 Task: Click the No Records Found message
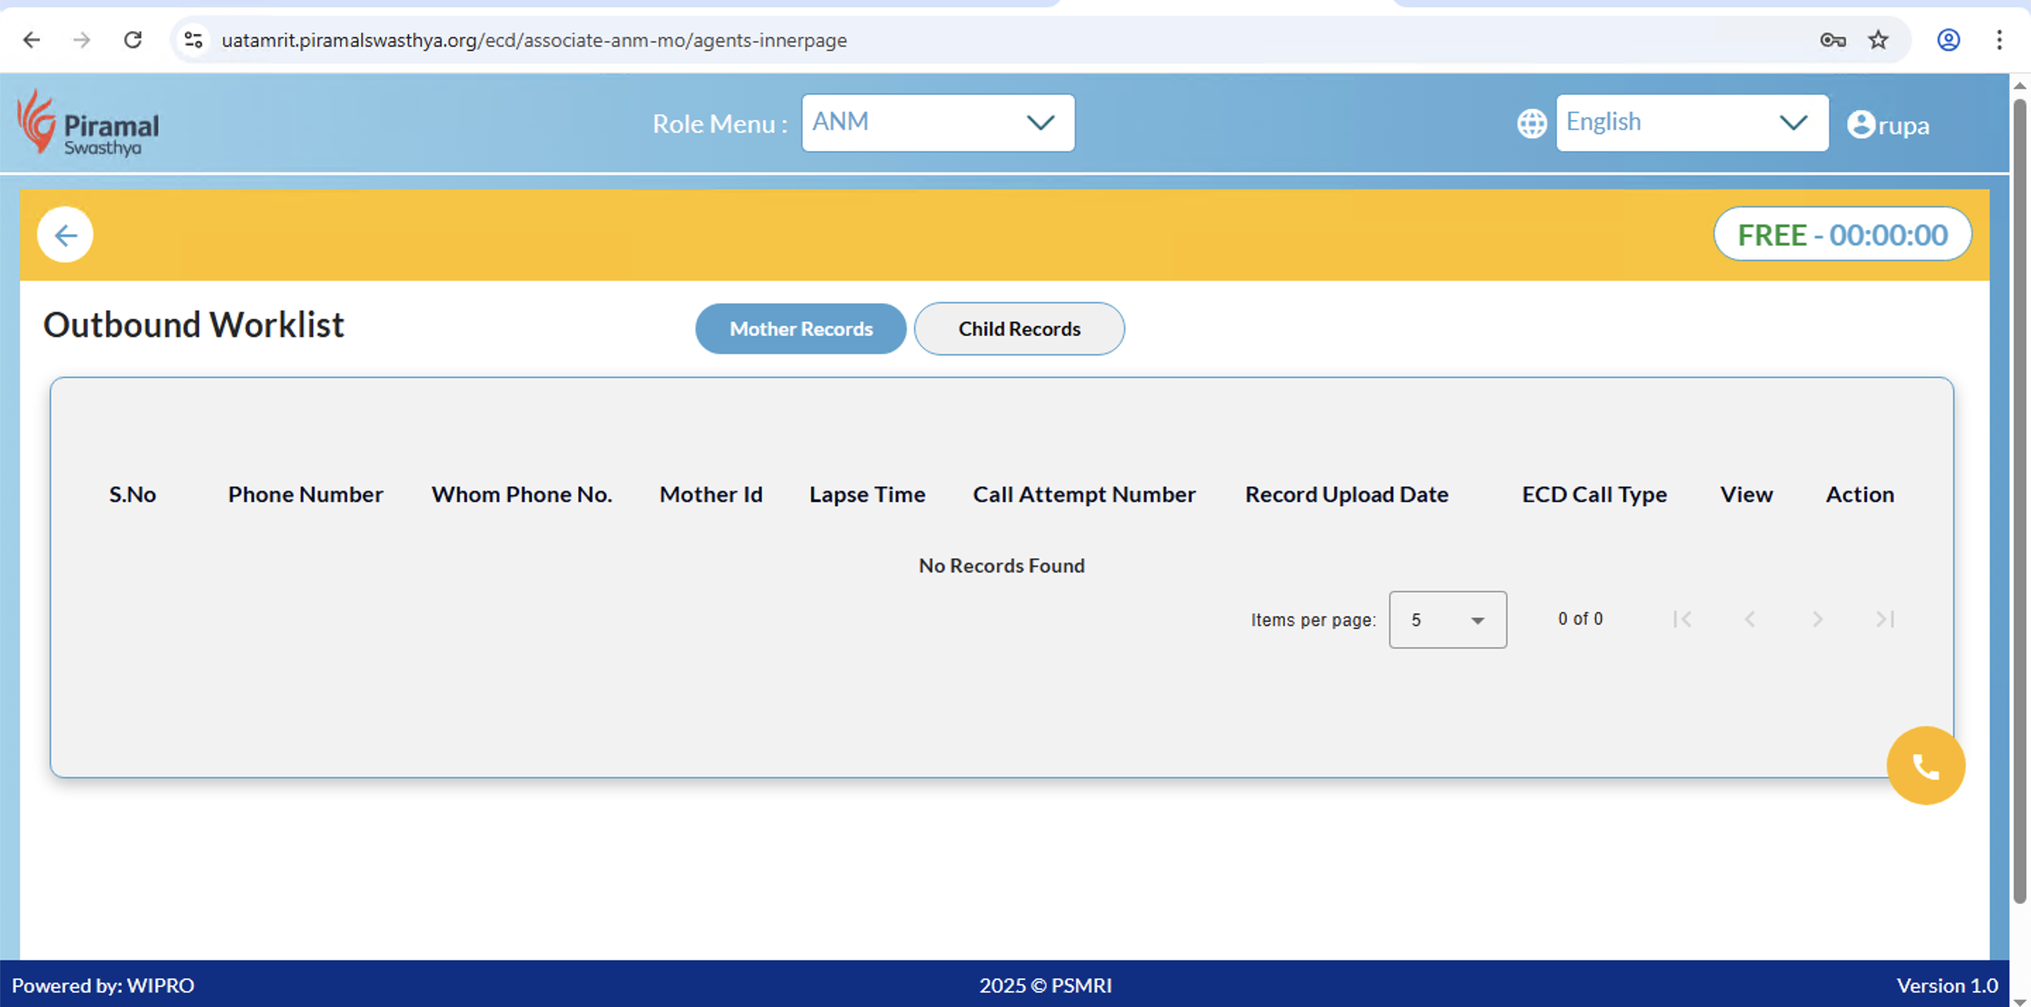(x=1001, y=566)
